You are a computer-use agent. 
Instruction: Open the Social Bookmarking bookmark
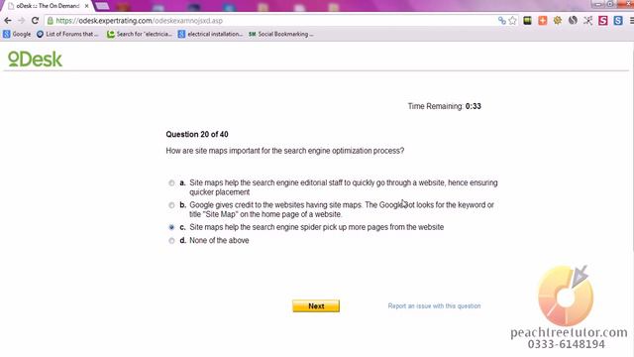(x=281, y=35)
